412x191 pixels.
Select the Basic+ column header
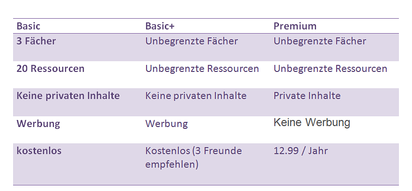(x=160, y=26)
